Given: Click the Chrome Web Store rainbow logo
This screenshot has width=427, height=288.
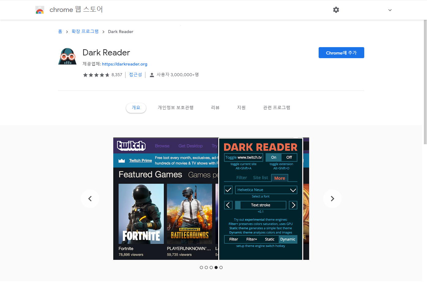Looking at the screenshot, I should pos(40,10).
